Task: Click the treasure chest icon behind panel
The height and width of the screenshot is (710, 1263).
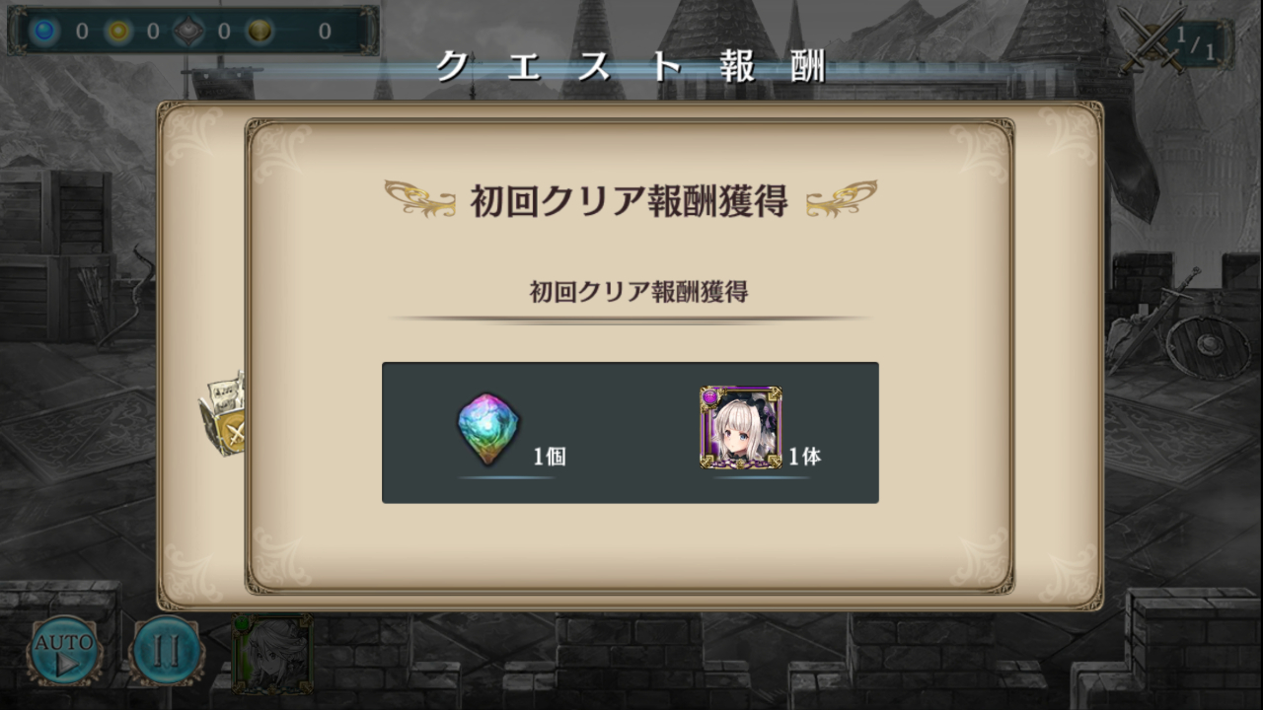Action: coord(223,414)
